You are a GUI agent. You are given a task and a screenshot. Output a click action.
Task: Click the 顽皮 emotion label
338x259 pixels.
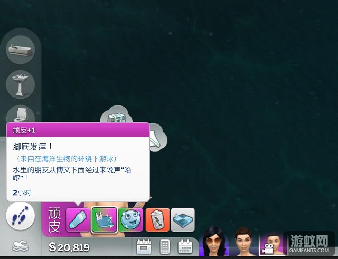click(54, 220)
